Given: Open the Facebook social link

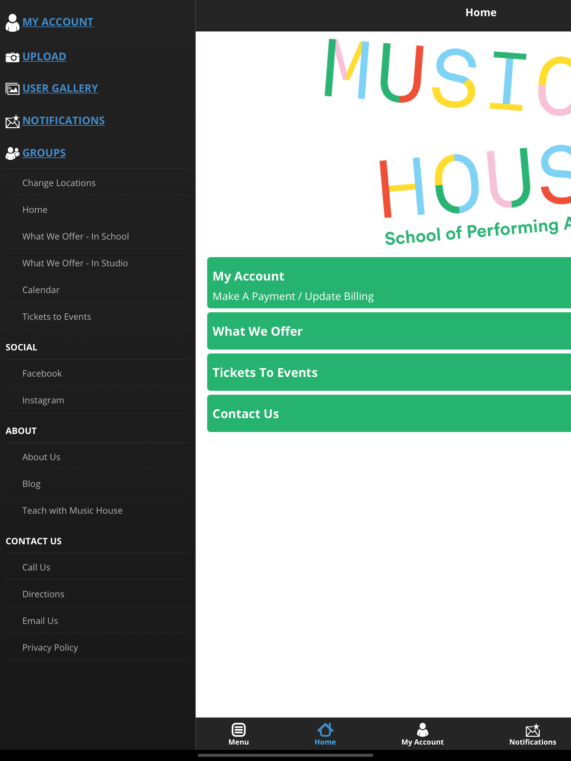Looking at the screenshot, I should pos(98,373).
